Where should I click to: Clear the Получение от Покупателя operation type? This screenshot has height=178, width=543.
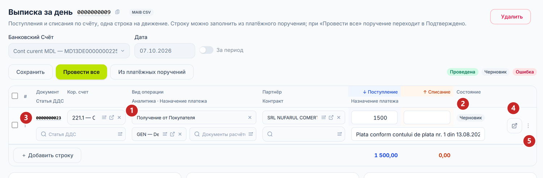(x=249, y=117)
